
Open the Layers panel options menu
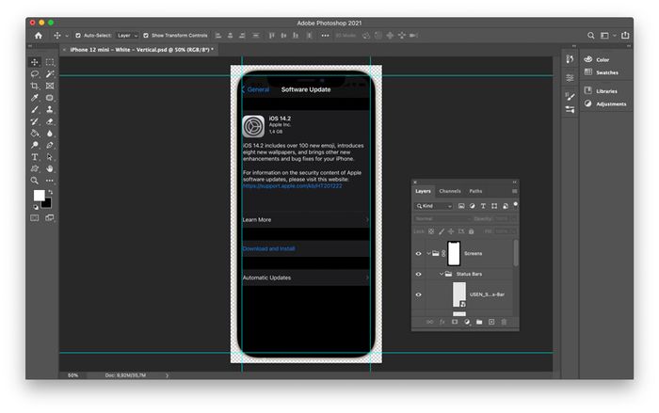[514, 191]
